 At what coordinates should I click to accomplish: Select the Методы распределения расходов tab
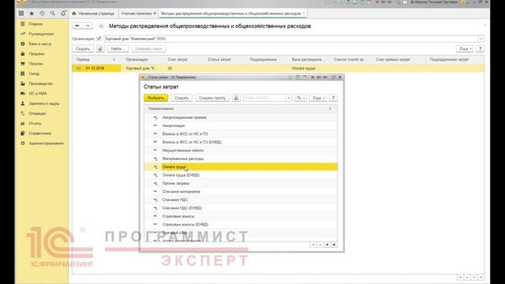pyautogui.click(x=230, y=13)
